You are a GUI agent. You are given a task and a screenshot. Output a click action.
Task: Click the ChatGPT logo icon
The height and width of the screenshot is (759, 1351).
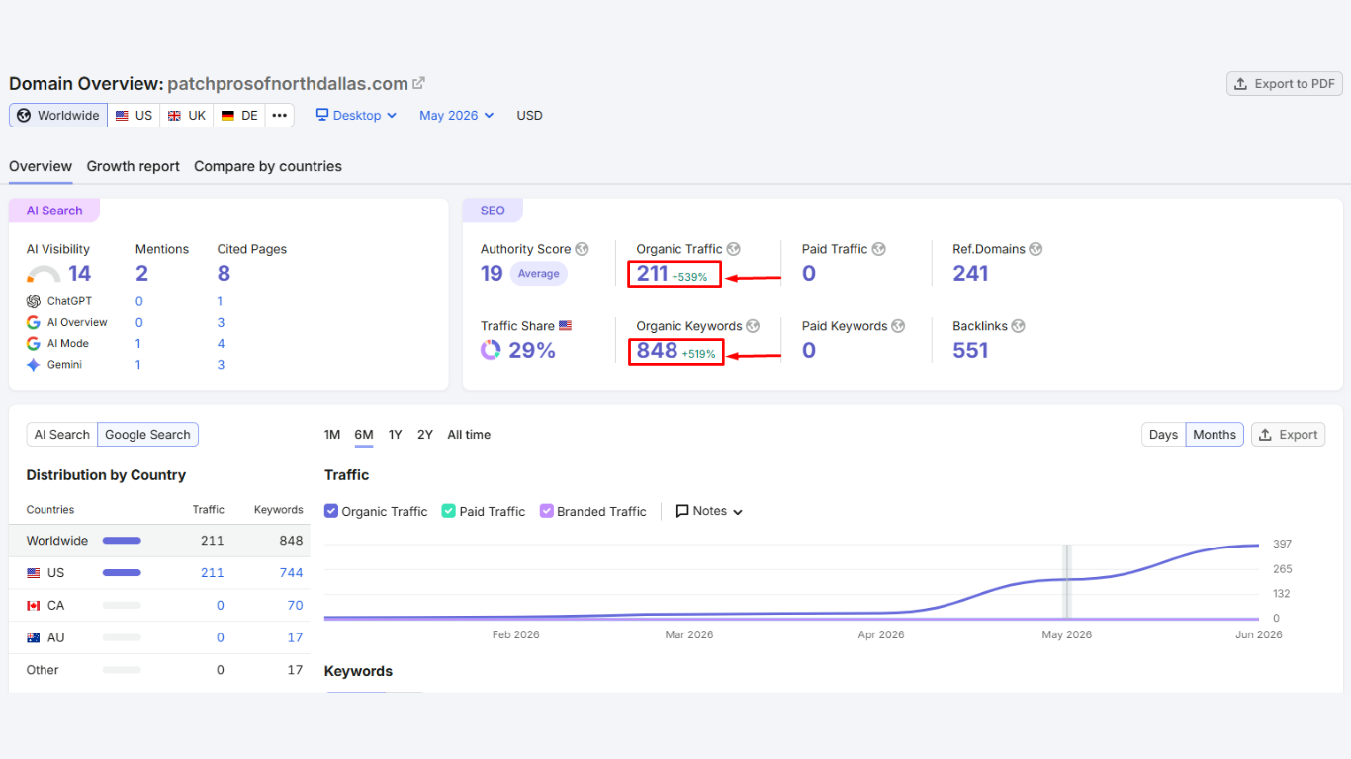pos(34,301)
